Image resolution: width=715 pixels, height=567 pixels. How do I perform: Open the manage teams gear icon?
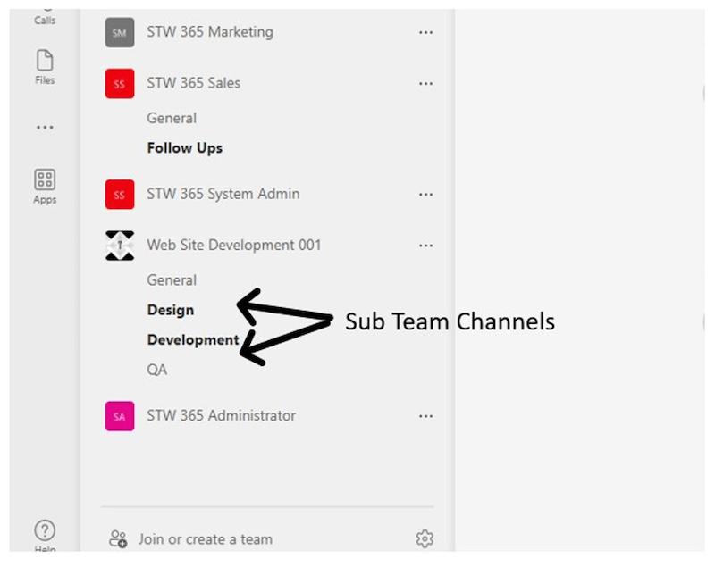(x=425, y=538)
